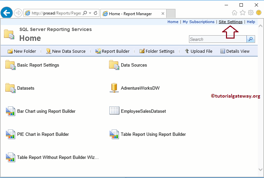Open the PIE Chart in Report Builder report
Viewport: 264px width, 178px height.
coord(43,134)
